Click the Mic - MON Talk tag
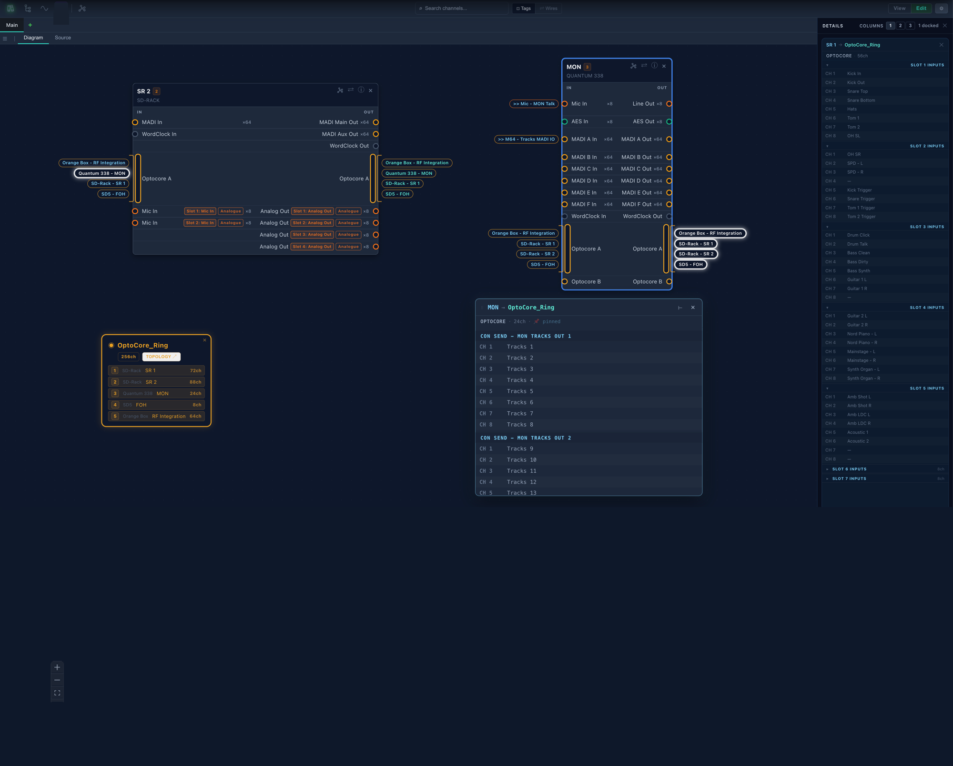 pos(534,104)
